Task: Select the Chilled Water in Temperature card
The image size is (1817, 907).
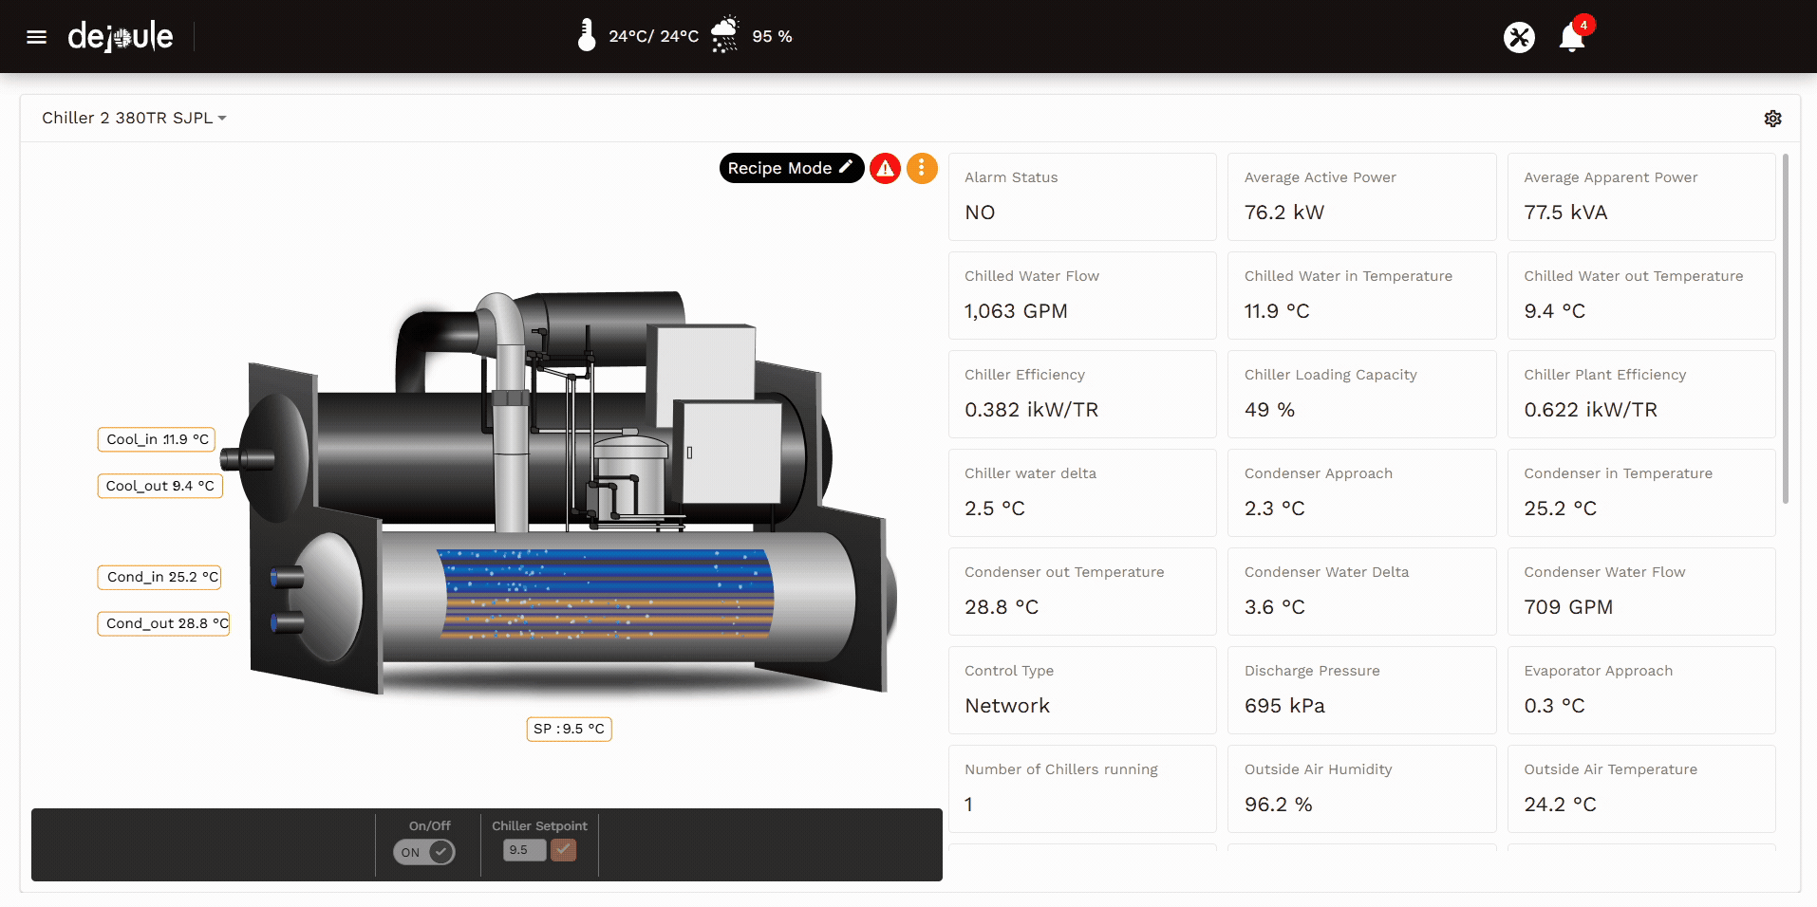Action: click(x=1362, y=295)
